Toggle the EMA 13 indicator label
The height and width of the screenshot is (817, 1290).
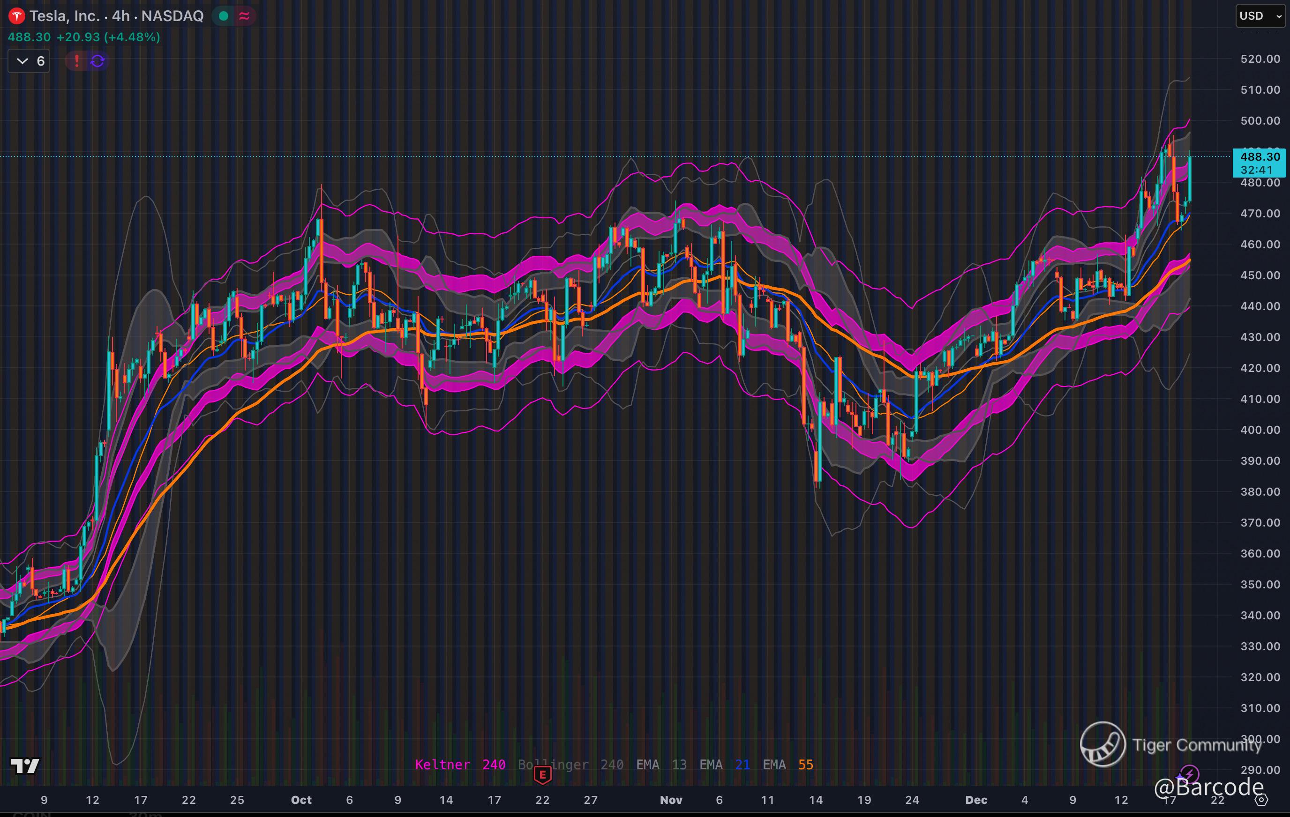660,765
